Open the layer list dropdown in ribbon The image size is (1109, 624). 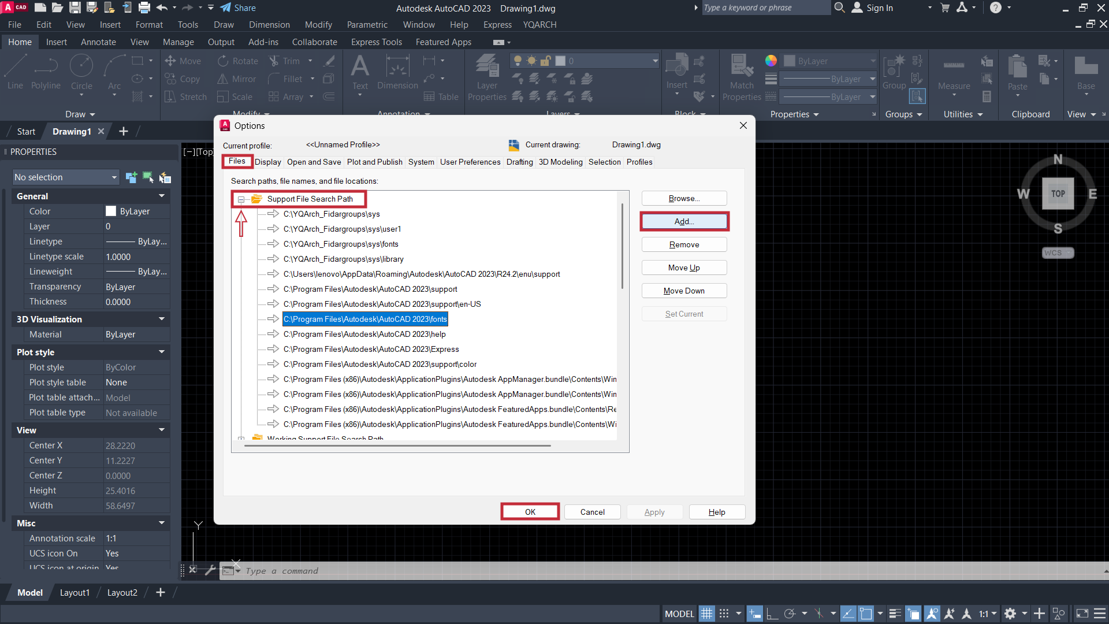pyautogui.click(x=585, y=61)
